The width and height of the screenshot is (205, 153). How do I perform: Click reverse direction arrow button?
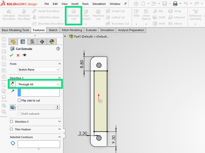13,84
